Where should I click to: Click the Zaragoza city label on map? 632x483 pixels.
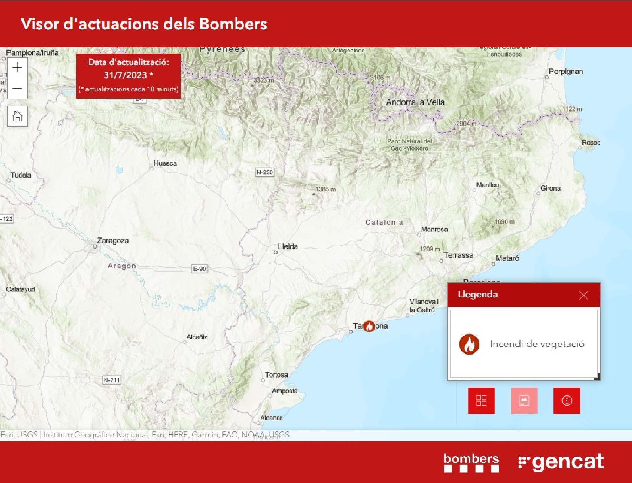pos(113,241)
